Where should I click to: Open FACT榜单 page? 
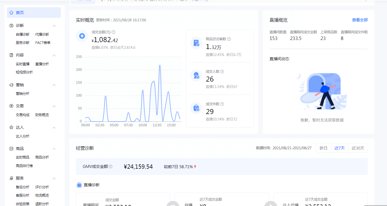[x=43, y=43]
